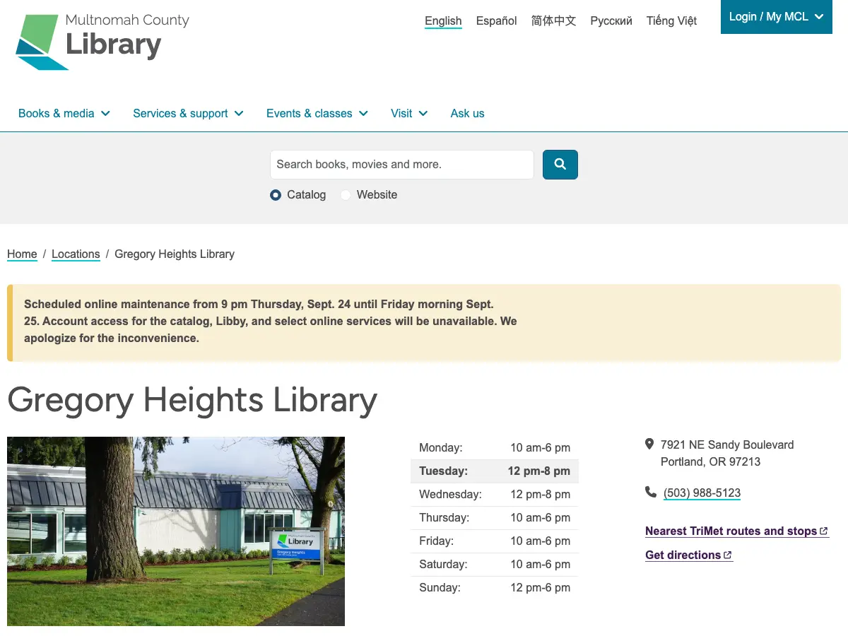The width and height of the screenshot is (848, 636).
Task: Click the external link icon after TriMet routes
Action: [x=824, y=531]
